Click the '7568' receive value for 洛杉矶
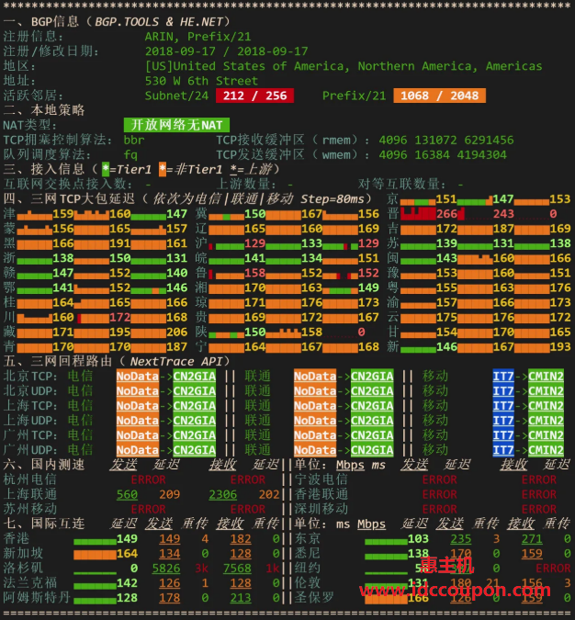The width and height of the screenshot is (575, 620). tap(237, 569)
